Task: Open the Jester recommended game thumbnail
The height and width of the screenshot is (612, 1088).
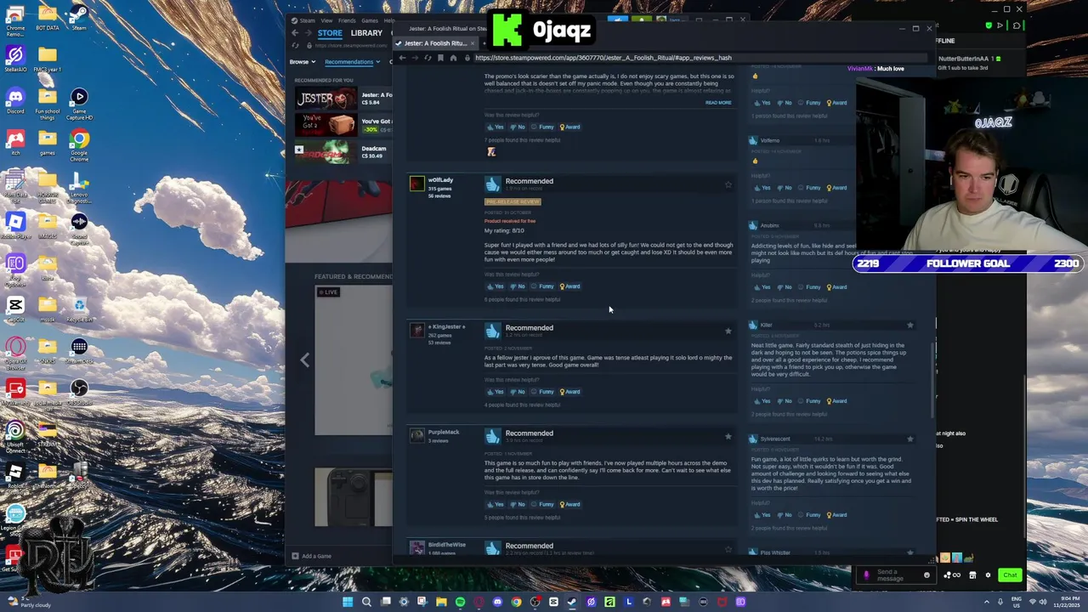Action: (x=326, y=99)
